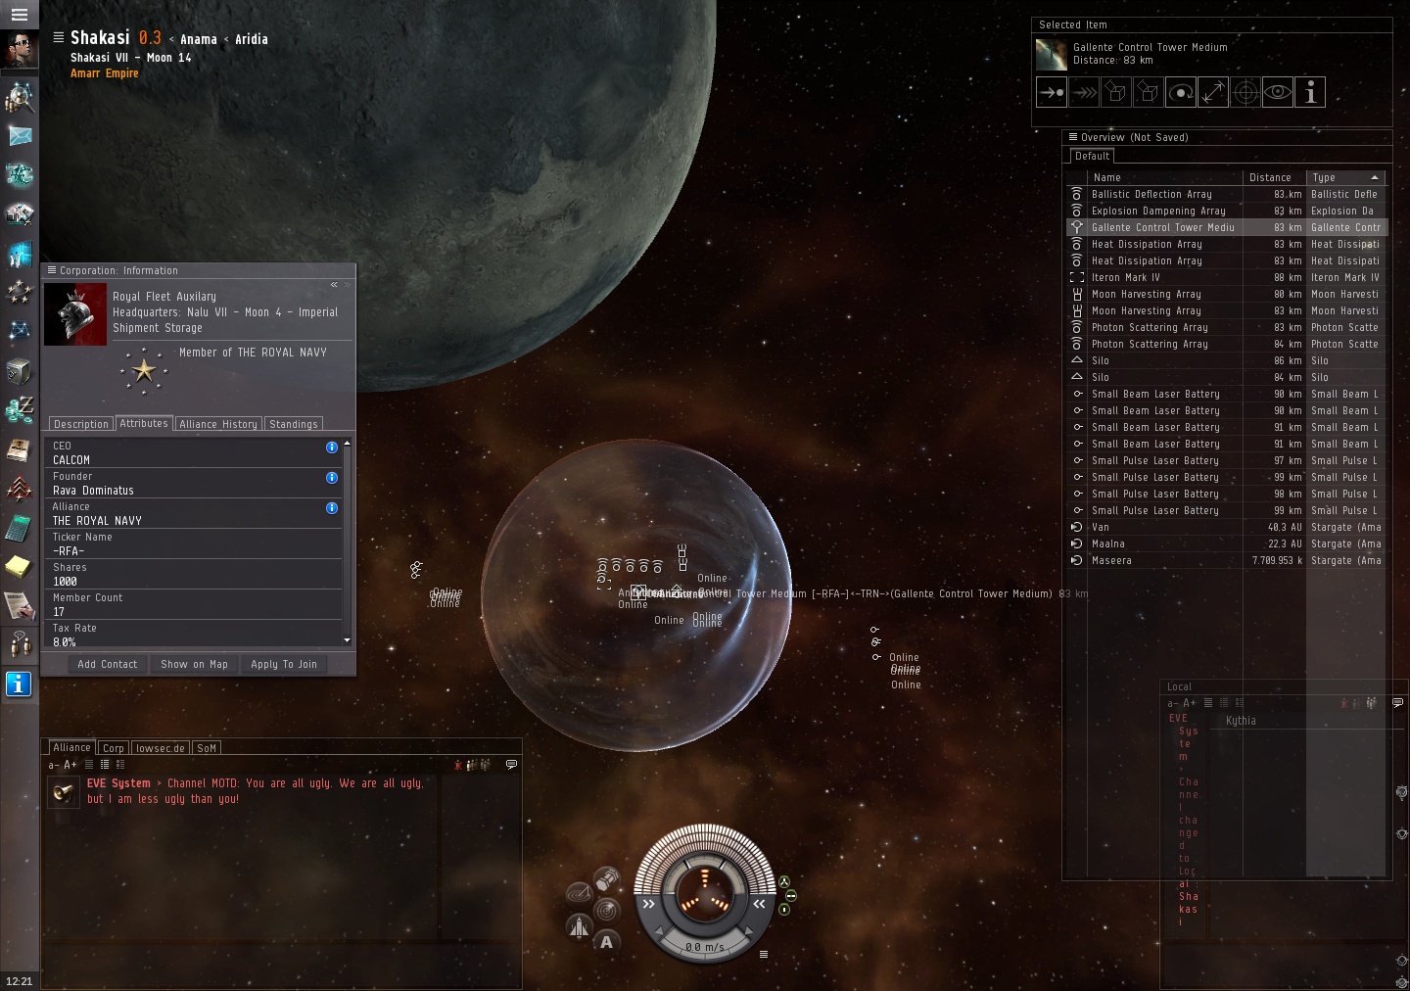
Task: Click the Apply To Join button
Action: tap(284, 664)
